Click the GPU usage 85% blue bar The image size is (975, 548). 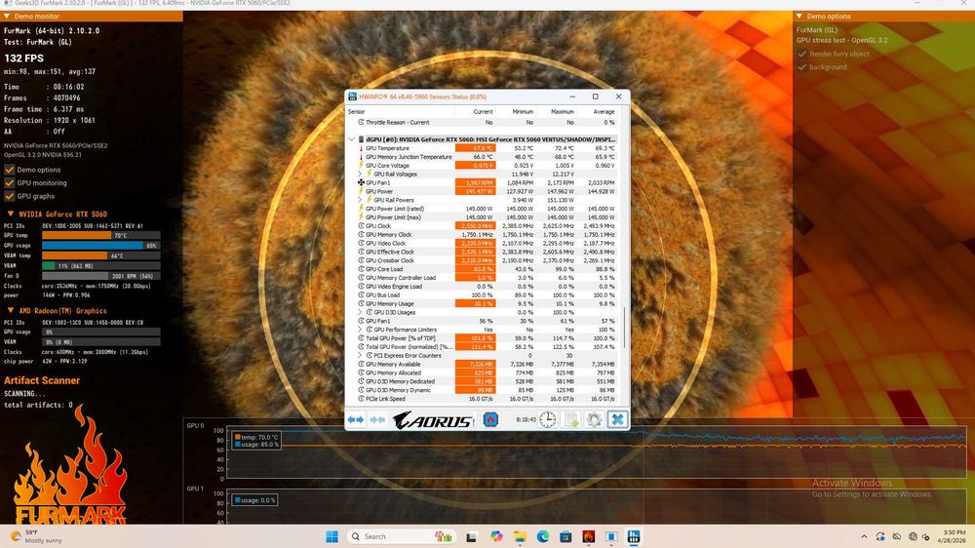(100, 245)
